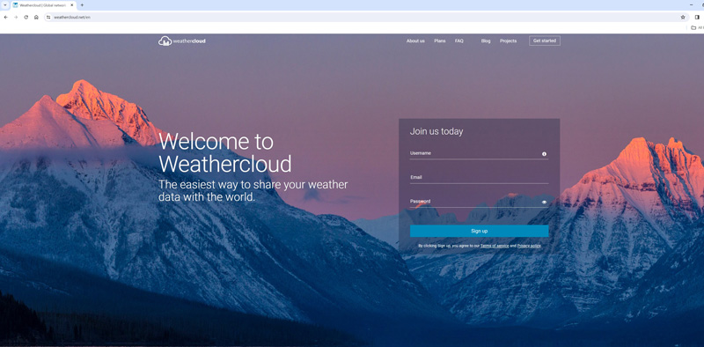This screenshot has width=704, height=347.
Task: Toggle password visibility eye icon
Action: click(x=544, y=203)
